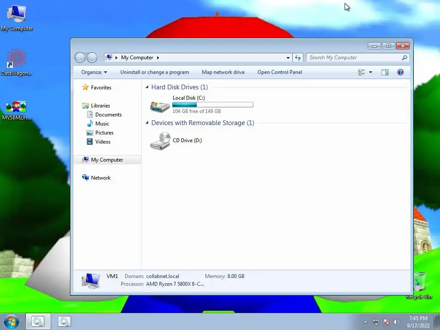Open the Action Center flag icon
The image size is (440, 330).
386,322
